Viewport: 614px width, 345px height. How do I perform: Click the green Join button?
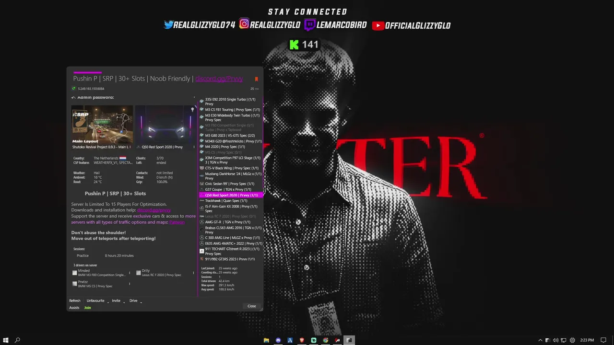[87, 308]
